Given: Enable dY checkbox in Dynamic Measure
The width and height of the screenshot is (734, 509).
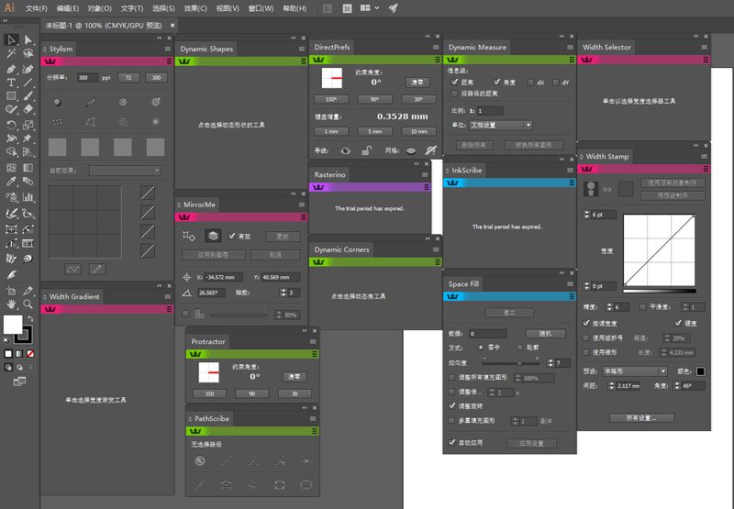Looking at the screenshot, I should [556, 83].
